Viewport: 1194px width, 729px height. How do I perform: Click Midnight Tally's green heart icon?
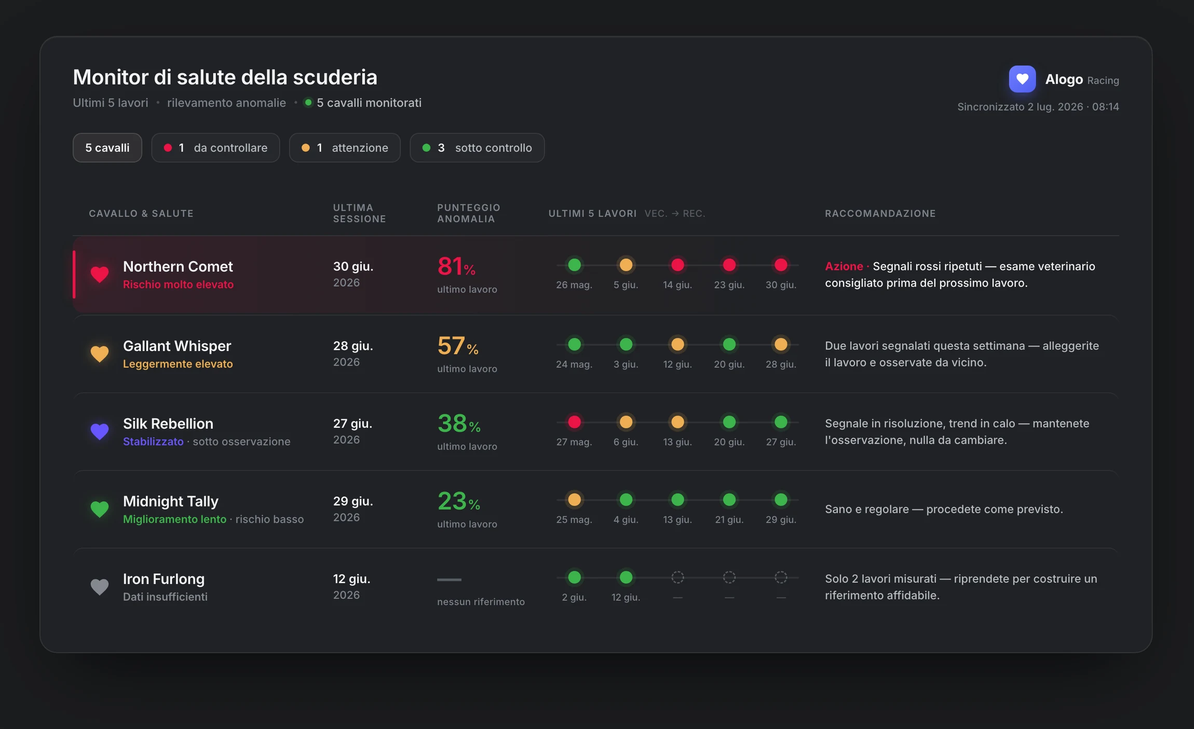pos(100,509)
